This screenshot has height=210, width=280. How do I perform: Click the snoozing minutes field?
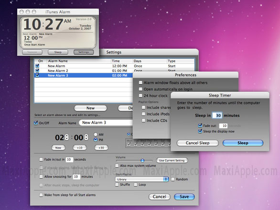(x=76, y=177)
